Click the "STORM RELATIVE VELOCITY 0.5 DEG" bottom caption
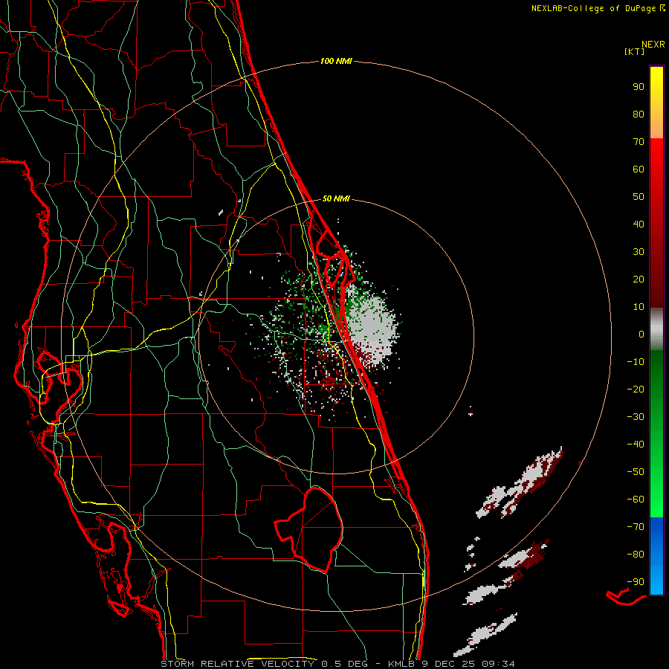669x669 pixels. 267,664
